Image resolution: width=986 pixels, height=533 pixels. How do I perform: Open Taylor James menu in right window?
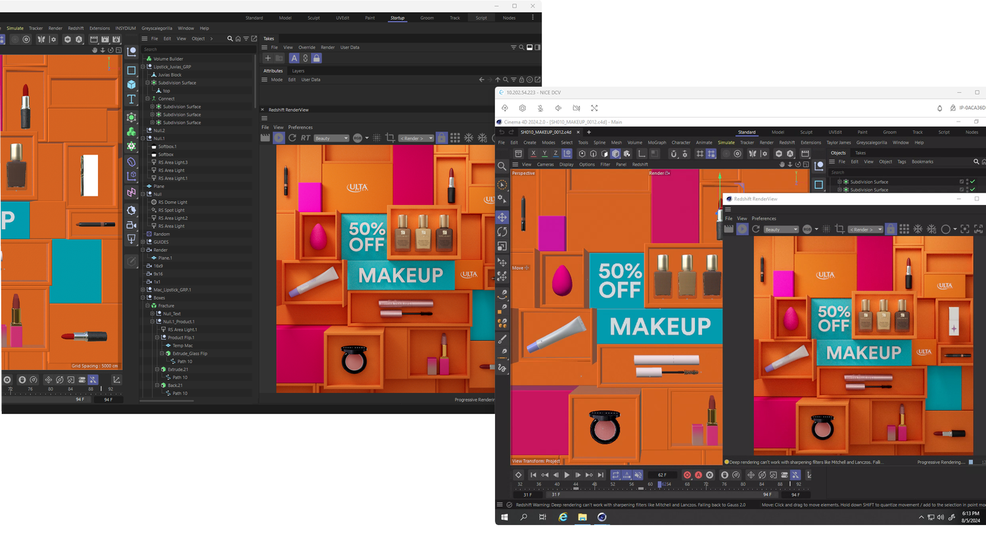[x=839, y=142]
